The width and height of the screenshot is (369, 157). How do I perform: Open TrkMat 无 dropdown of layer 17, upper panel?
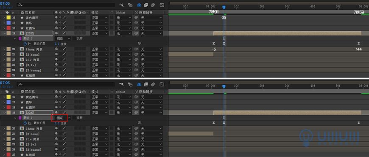(x=123, y=23)
